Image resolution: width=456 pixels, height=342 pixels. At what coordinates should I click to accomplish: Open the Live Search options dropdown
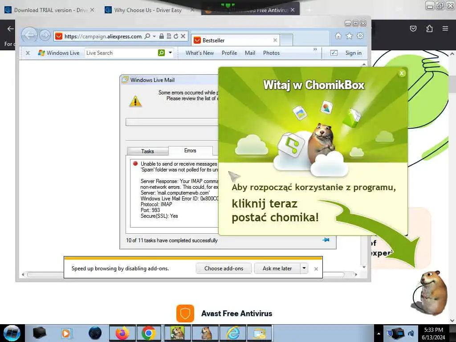(x=171, y=53)
